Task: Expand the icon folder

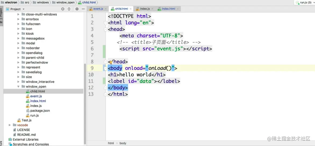Action: click(x=18, y=29)
